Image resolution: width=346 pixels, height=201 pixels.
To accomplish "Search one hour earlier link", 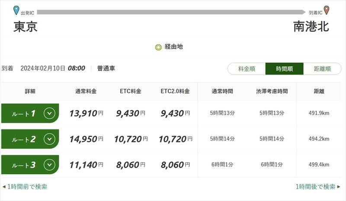I will click(27, 187).
